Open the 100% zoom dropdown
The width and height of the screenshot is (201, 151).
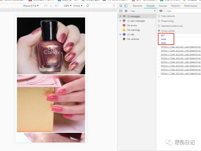pyautogui.click(x=67, y=6)
